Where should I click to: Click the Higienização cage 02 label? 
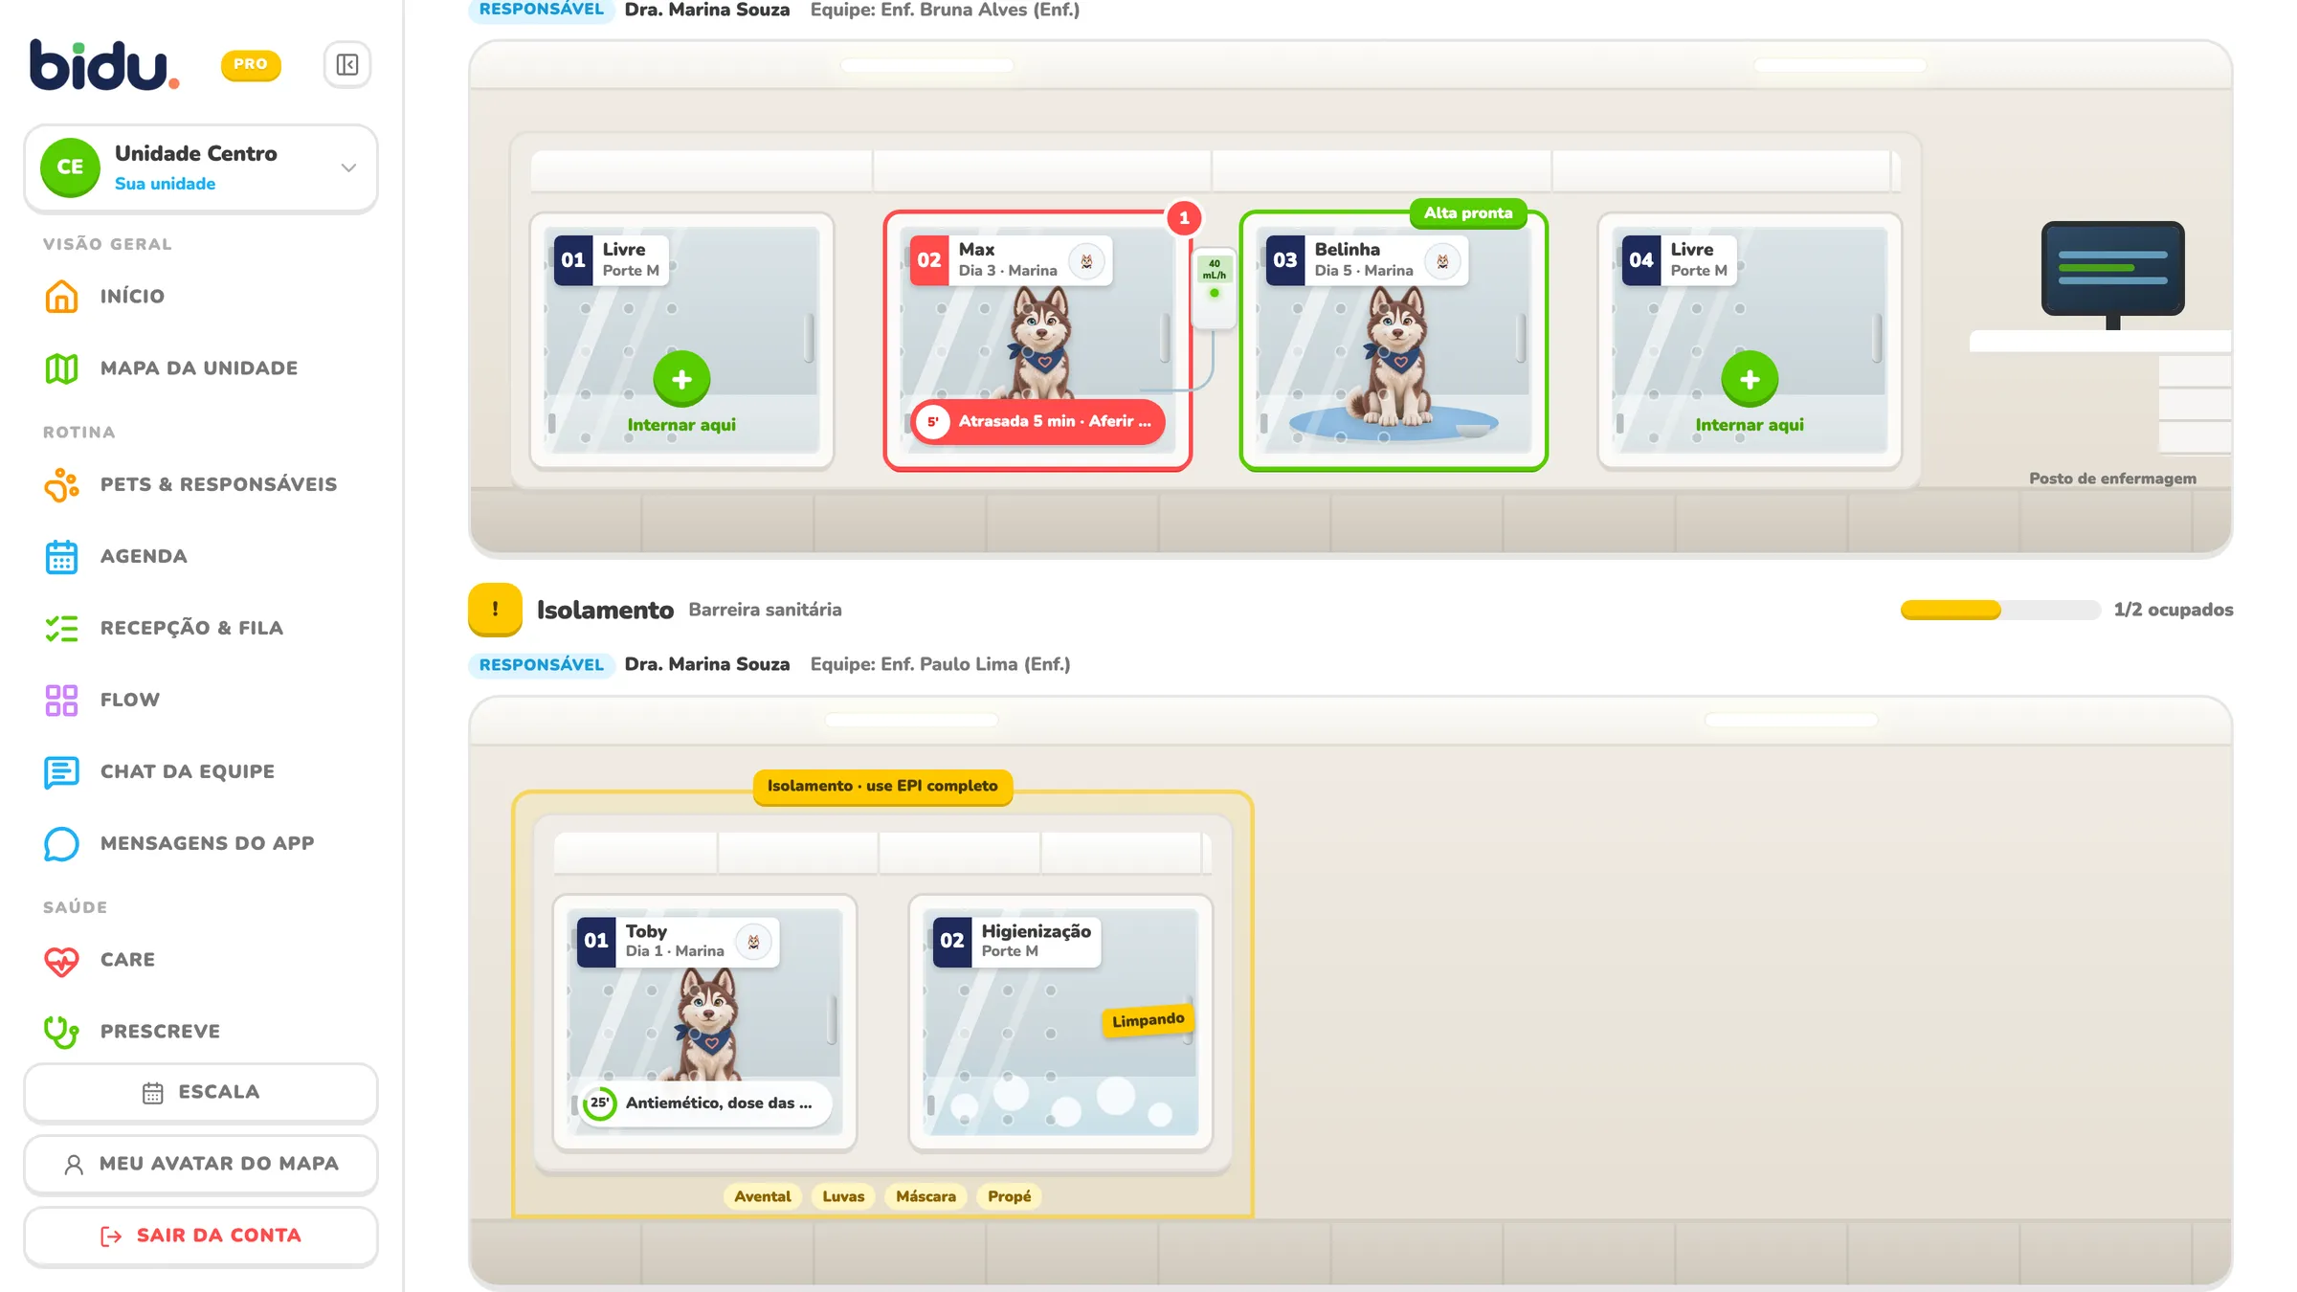[x=1016, y=941]
